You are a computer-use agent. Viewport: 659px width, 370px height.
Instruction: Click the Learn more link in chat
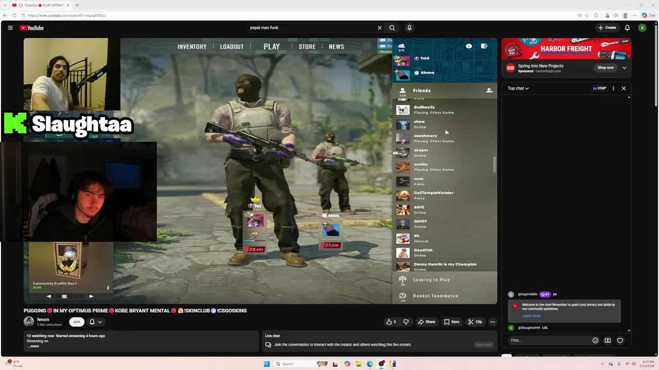[531, 316]
